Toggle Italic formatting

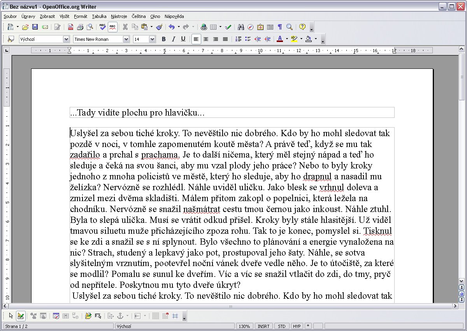click(174, 39)
